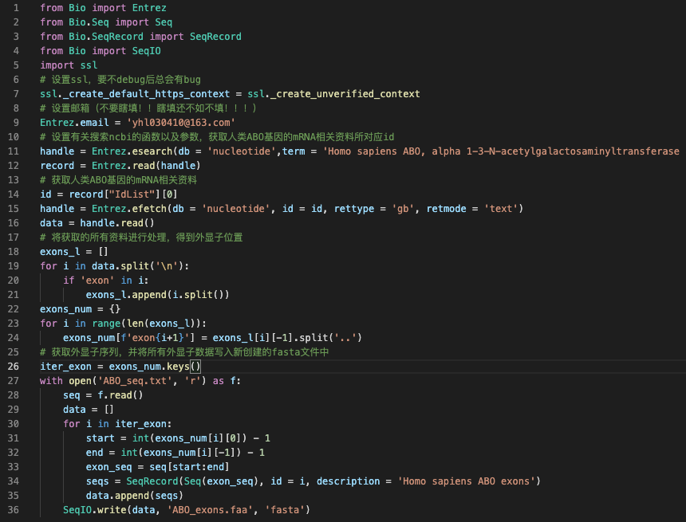Click 'exon_seq = seq[start:end]' line
The height and width of the screenshot is (522, 686).
click(157, 467)
